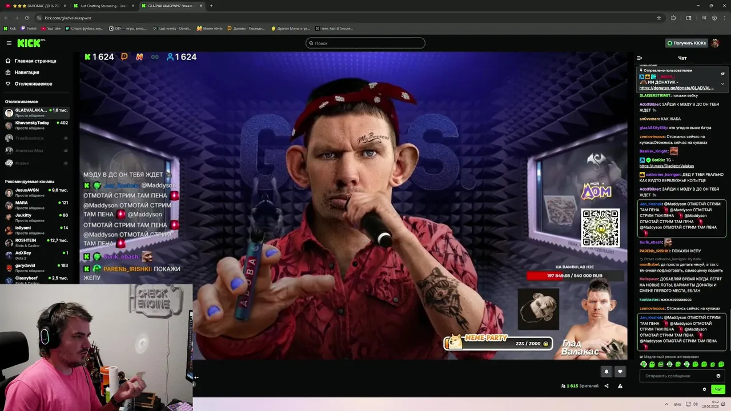Open MARA recommended channel

pos(37,205)
